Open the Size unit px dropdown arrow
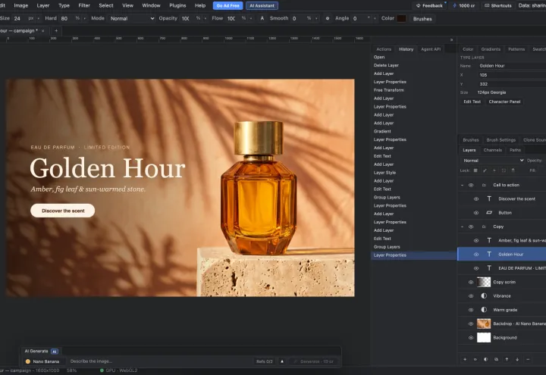 (x=39, y=18)
